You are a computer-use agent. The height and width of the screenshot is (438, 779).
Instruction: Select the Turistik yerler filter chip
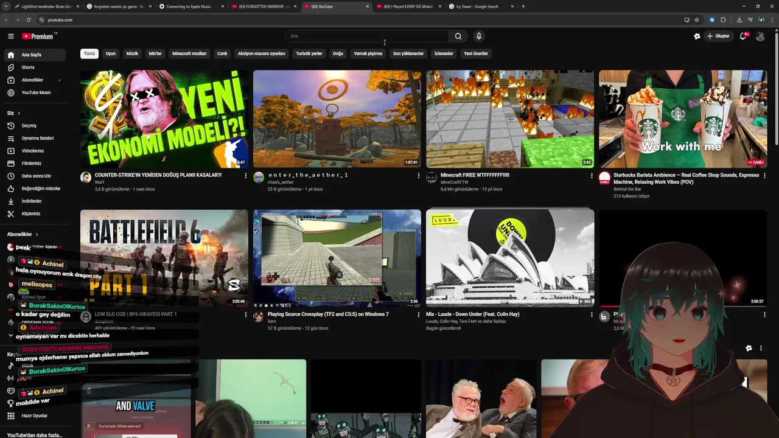(x=309, y=54)
